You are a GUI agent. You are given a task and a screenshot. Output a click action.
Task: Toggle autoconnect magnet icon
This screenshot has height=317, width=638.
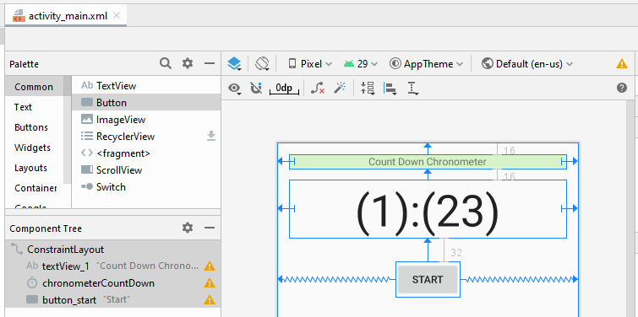256,88
